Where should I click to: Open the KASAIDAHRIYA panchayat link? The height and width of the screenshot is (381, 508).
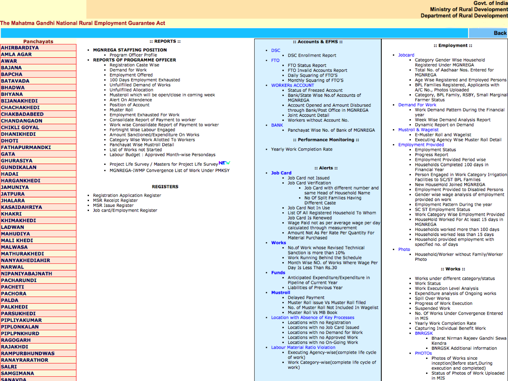pos(21,207)
